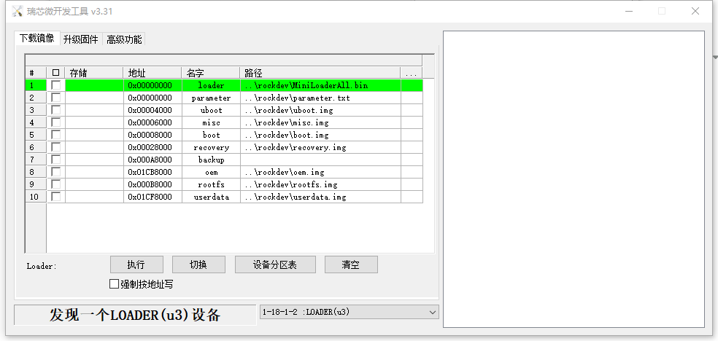Click address 0x000B8000 of rootfs
The image size is (718, 341).
pyautogui.click(x=153, y=184)
